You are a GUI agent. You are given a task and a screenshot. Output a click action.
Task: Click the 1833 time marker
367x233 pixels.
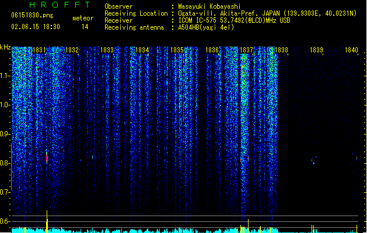point(107,50)
